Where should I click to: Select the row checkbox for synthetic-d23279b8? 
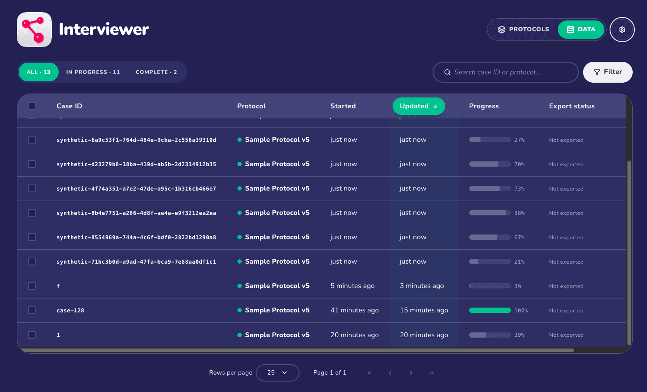[32, 164]
